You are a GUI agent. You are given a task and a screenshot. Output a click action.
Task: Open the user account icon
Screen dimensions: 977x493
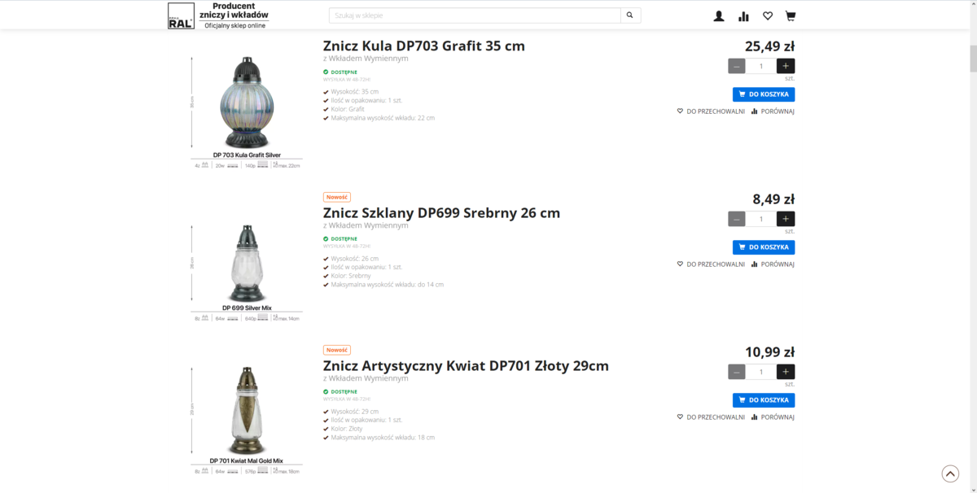click(719, 15)
